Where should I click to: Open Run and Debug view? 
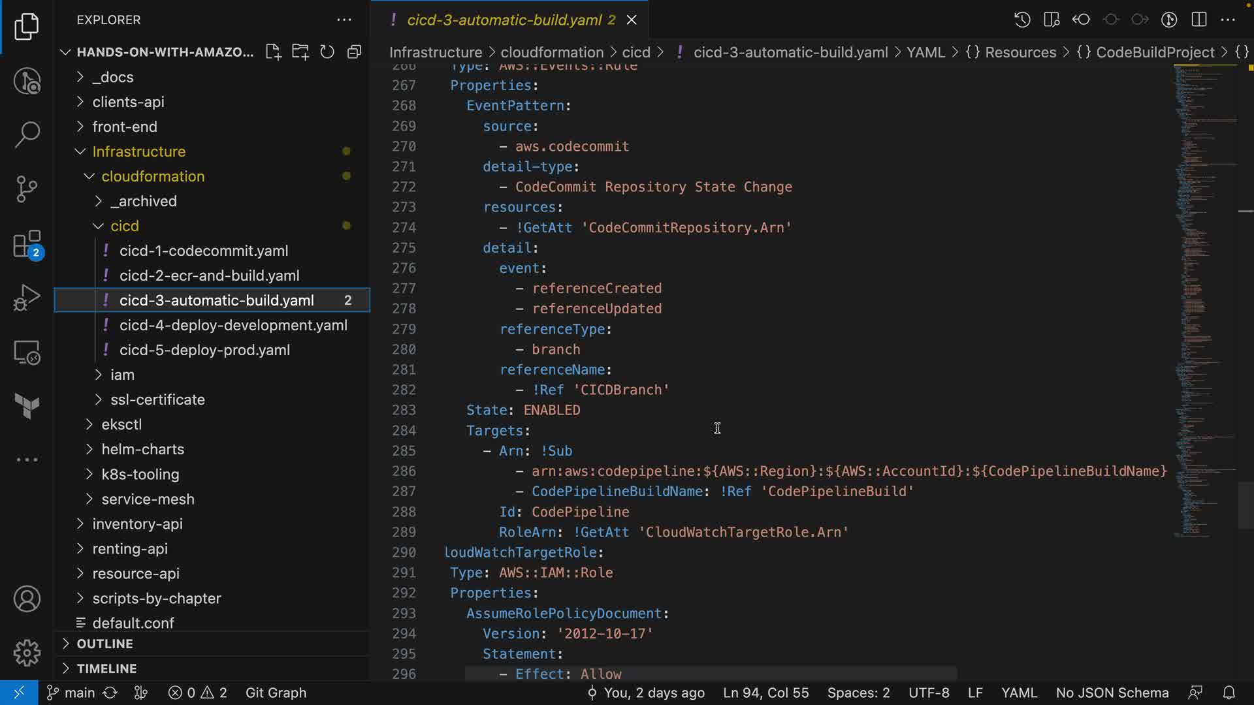(x=27, y=298)
